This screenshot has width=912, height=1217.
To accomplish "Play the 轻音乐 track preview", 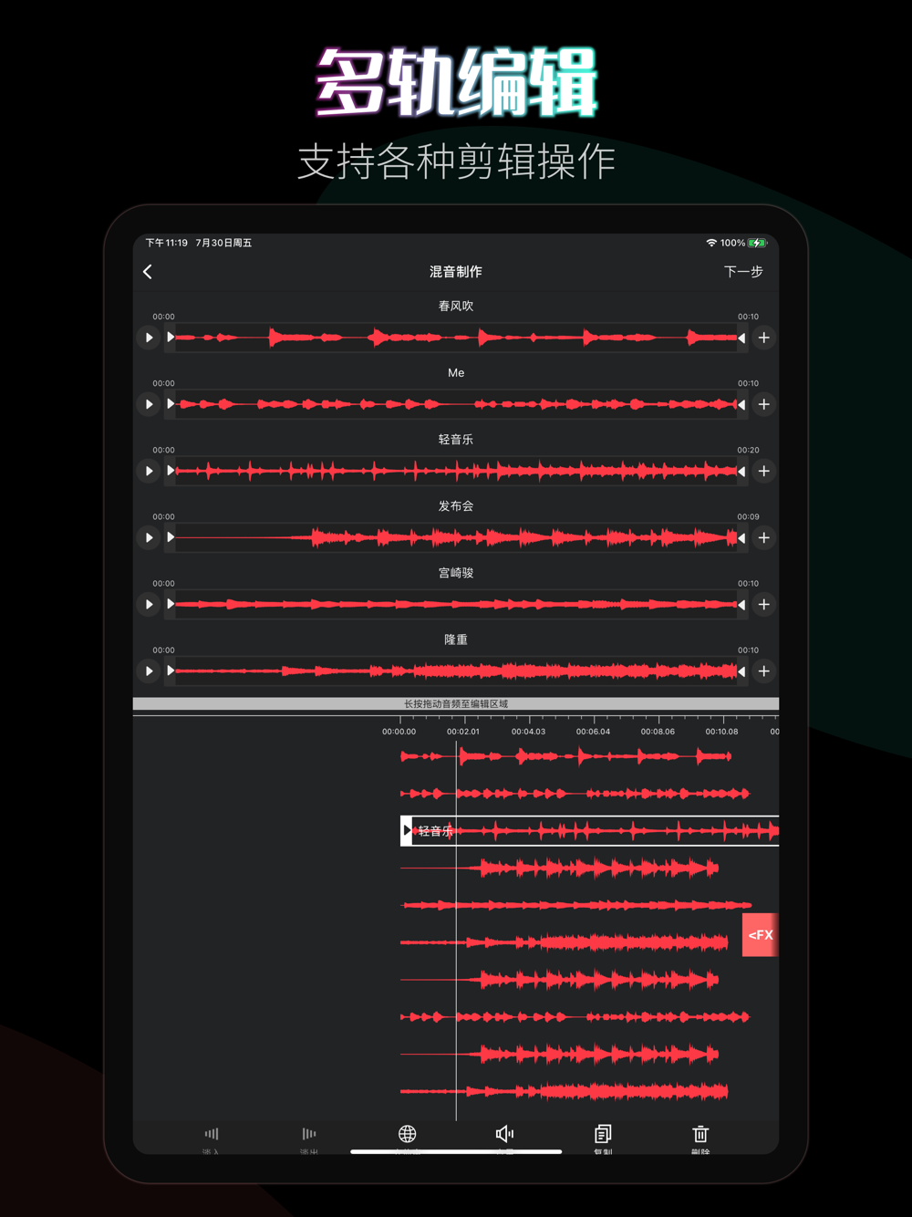I will pos(149,471).
